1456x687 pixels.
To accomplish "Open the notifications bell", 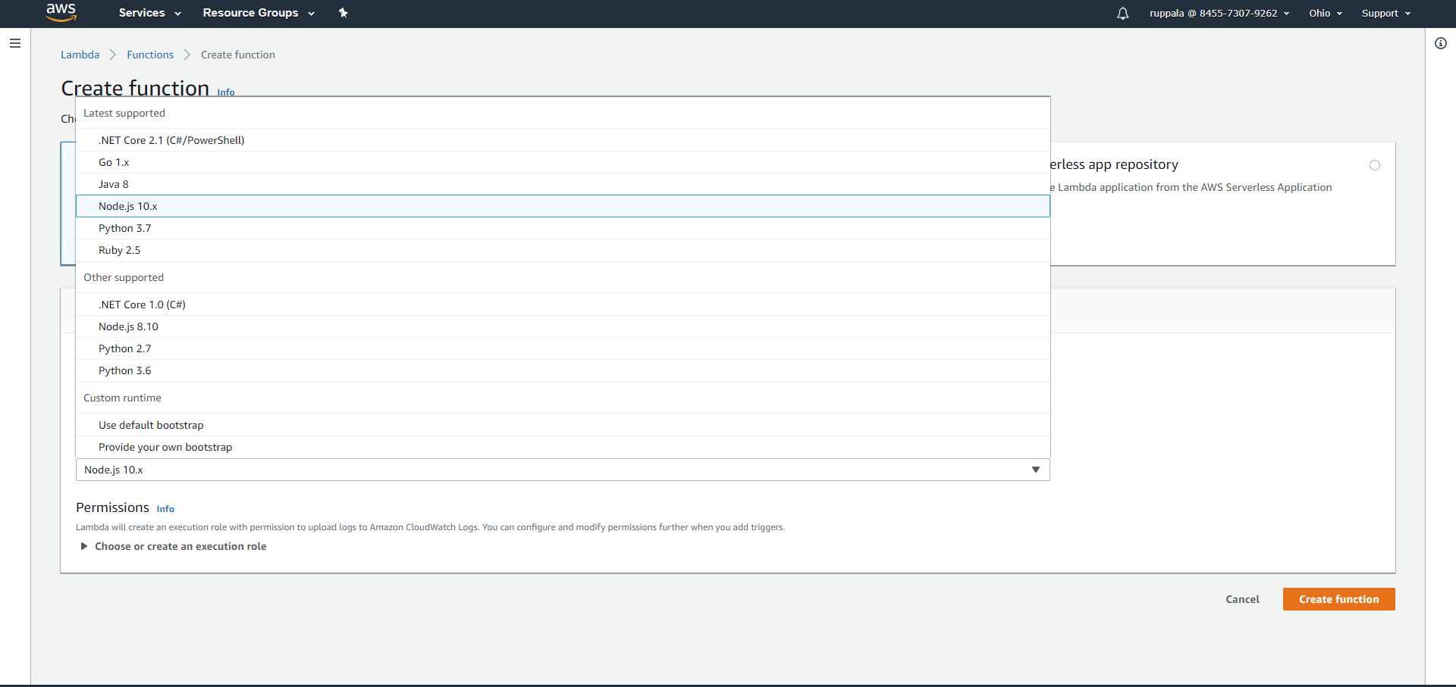I will click(1122, 13).
